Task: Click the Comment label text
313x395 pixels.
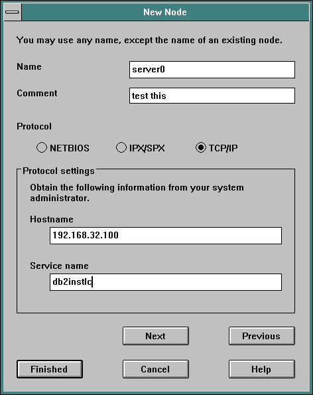Action: (37, 93)
